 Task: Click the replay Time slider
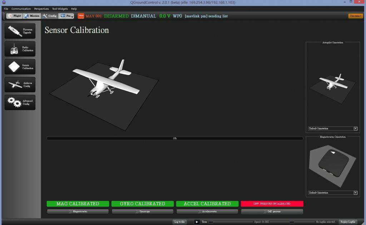coord(230,222)
